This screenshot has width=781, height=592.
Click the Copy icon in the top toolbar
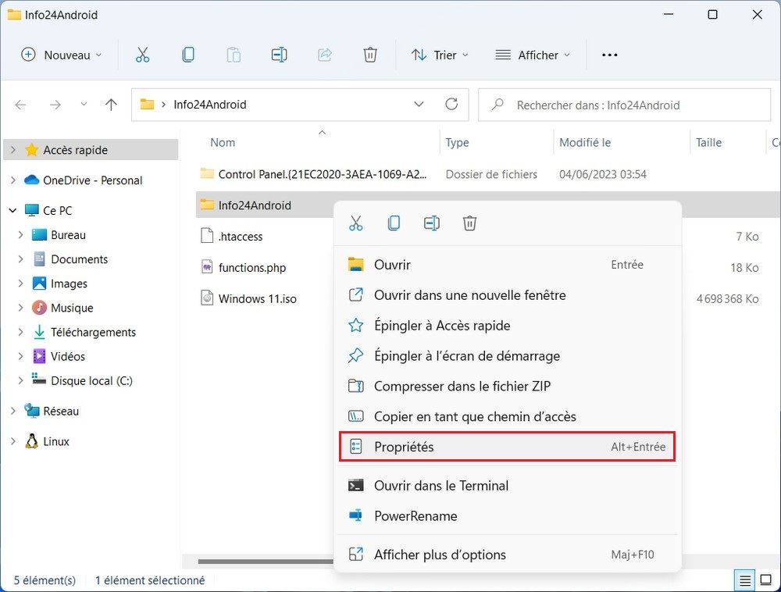point(187,55)
